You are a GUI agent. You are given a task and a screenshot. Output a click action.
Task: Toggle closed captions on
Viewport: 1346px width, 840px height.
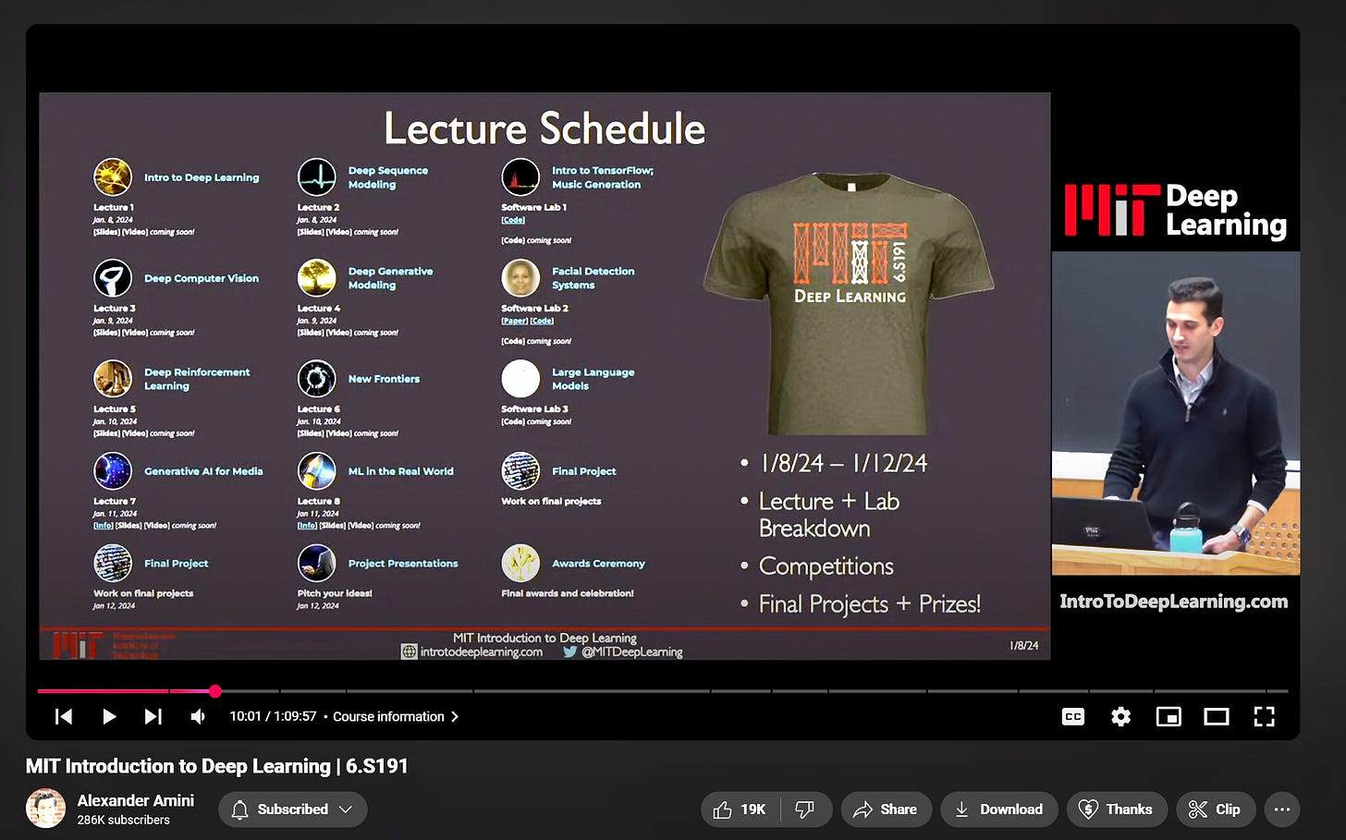coord(1072,716)
